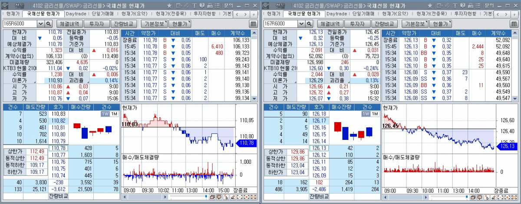Image resolution: width=521 pixels, height=204 pixels.
Task: Click the T font icon in right window
Action: point(455,6)
